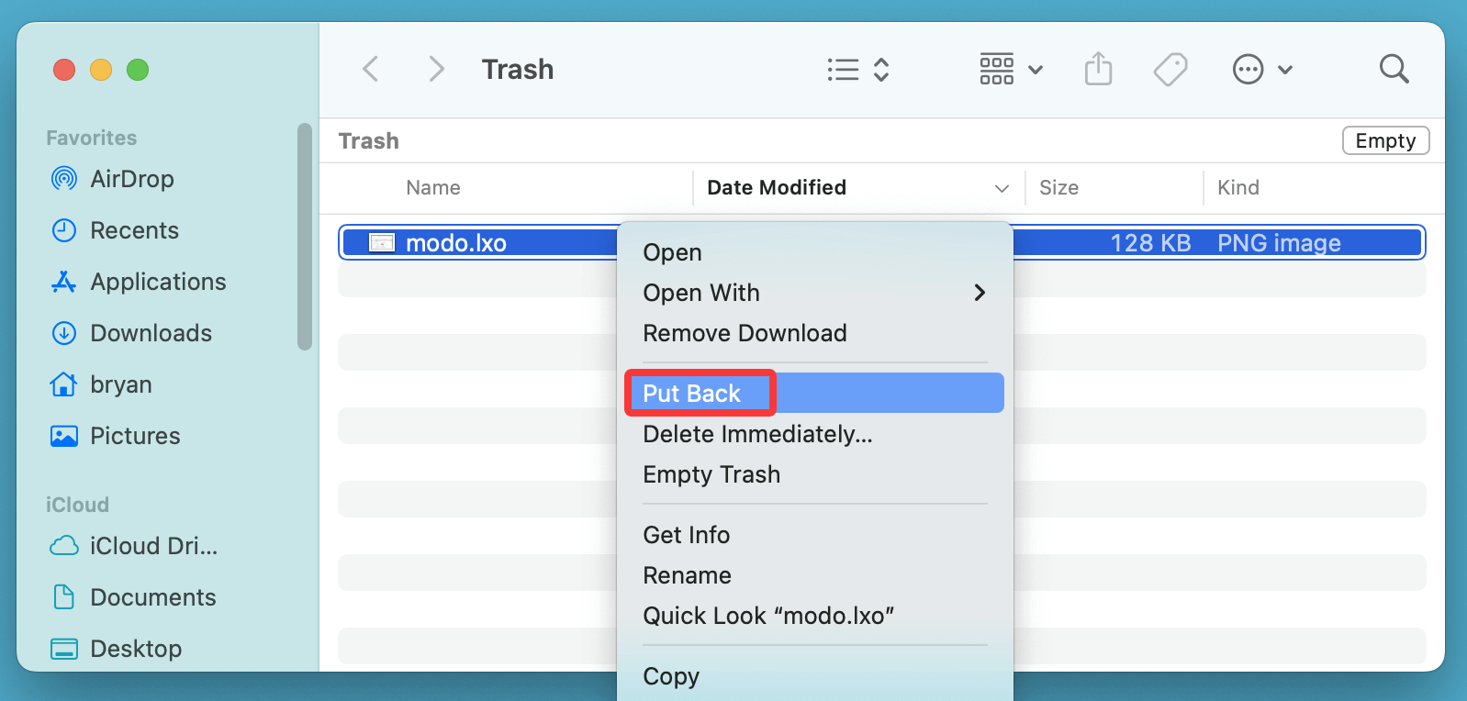Sort by the Size column header

1058,188
